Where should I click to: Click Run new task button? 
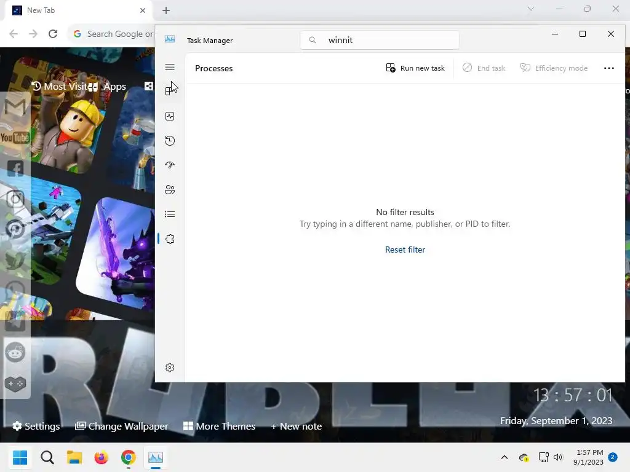tap(415, 68)
